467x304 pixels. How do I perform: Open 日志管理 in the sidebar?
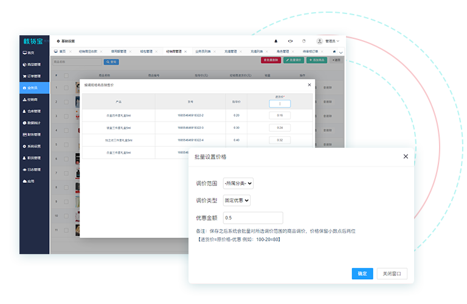pyautogui.click(x=33, y=170)
